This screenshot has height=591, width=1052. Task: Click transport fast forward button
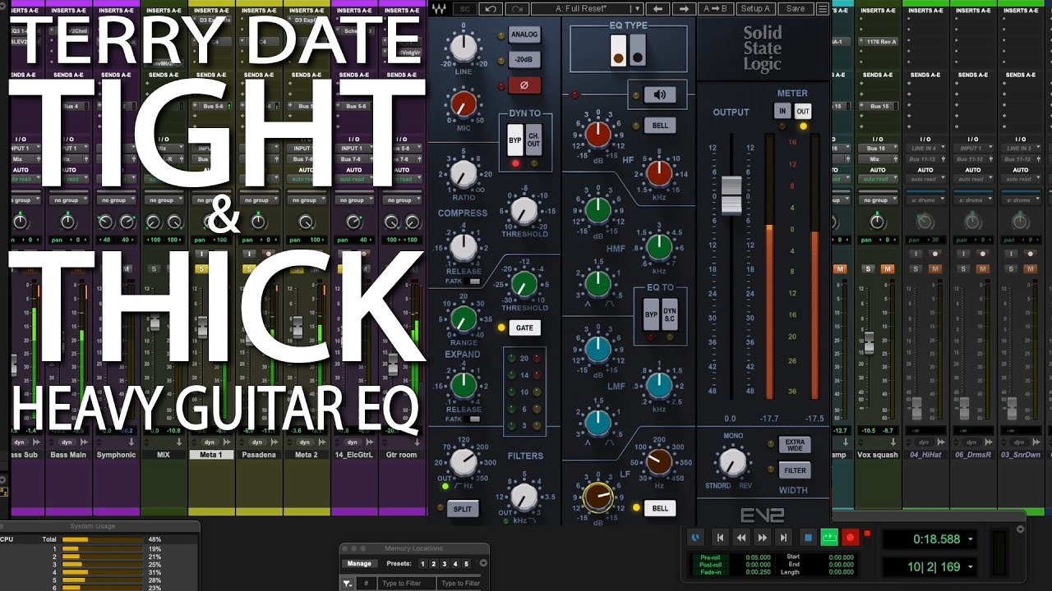pos(763,538)
